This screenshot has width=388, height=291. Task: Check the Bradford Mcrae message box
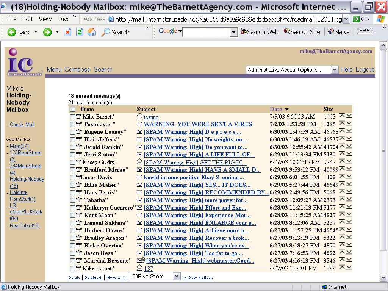coord(72,170)
